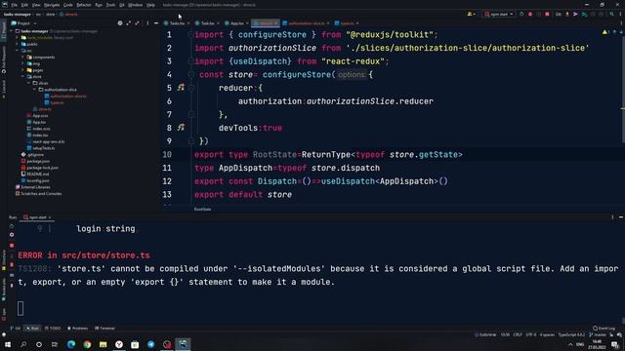Collapse the tasks-manager root folder
625x351 pixels.
12,31
